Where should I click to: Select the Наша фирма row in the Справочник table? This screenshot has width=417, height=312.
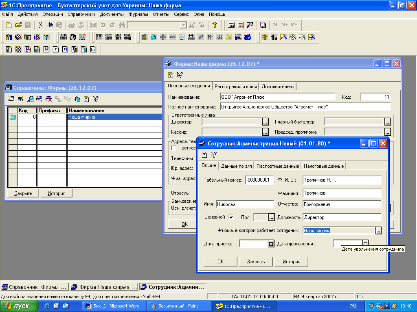point(85,117)
